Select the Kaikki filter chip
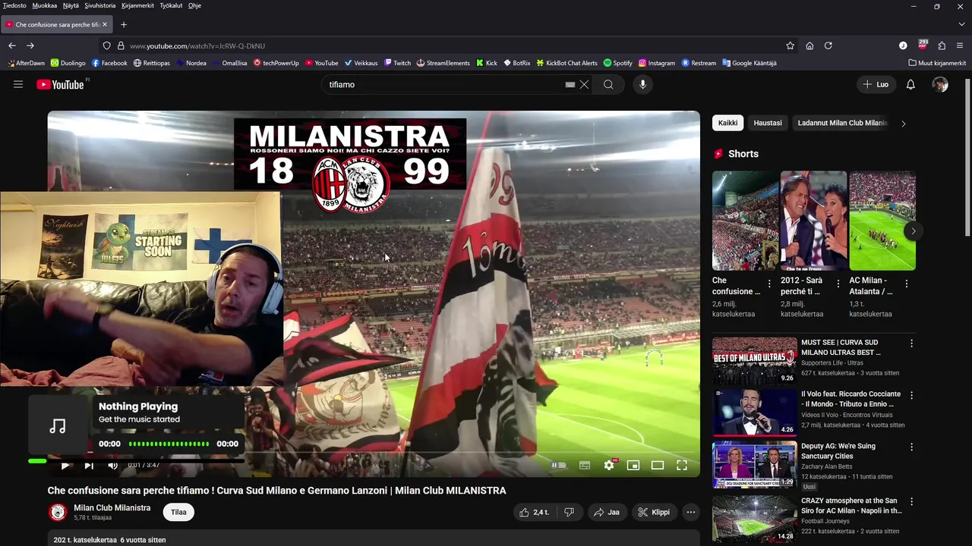The width and height of the screenshot is (972, 546). [x=727, y=123]
